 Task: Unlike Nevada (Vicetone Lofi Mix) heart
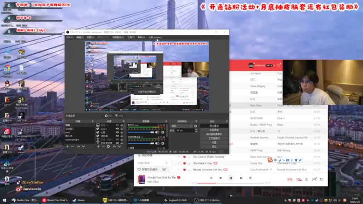[x=185, y=170]
